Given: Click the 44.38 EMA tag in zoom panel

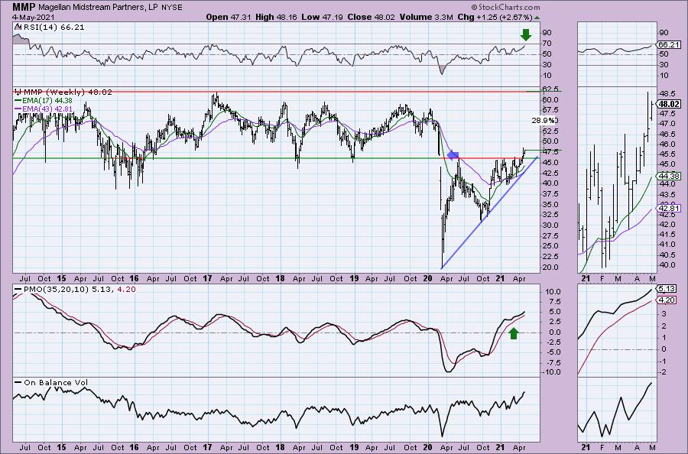Looking at the screenshot, I should 669,176.
